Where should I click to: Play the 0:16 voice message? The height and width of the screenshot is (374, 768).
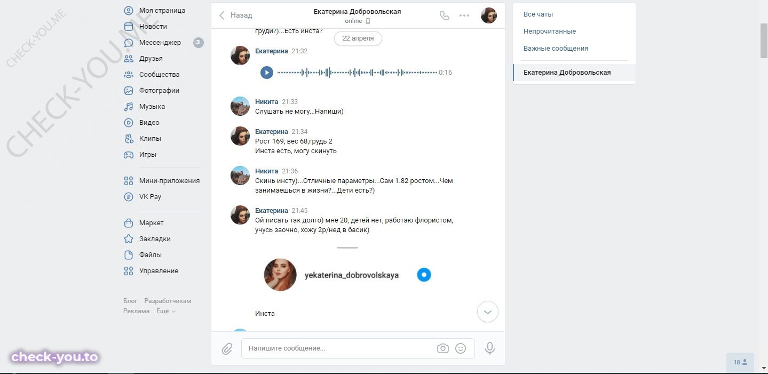[267, 73]
